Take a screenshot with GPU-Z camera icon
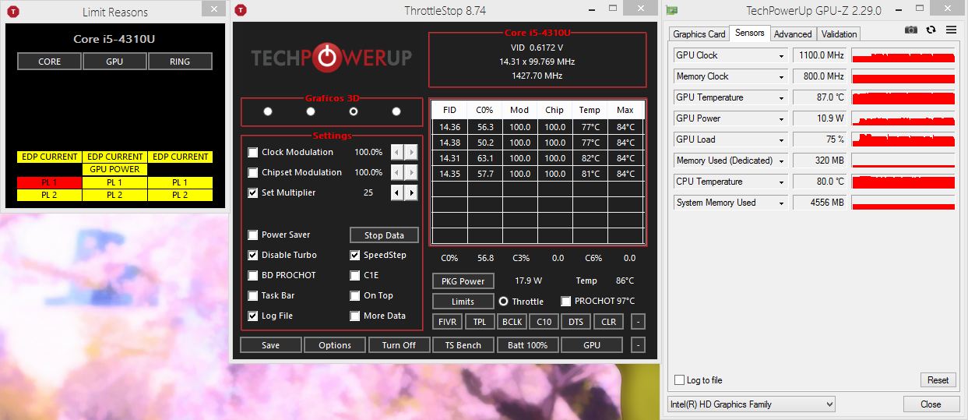The width and height of the screenshot is (968, 420). [911, 30]
